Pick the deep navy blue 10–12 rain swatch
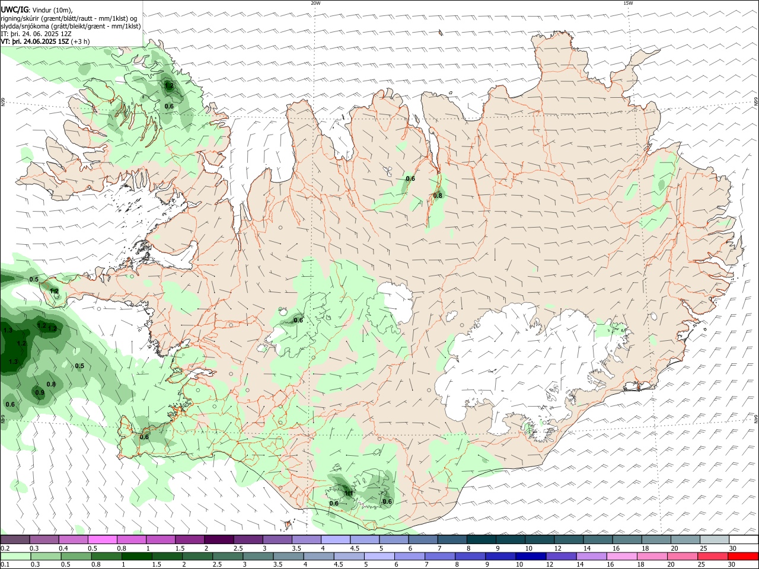 tap(530, 557)
